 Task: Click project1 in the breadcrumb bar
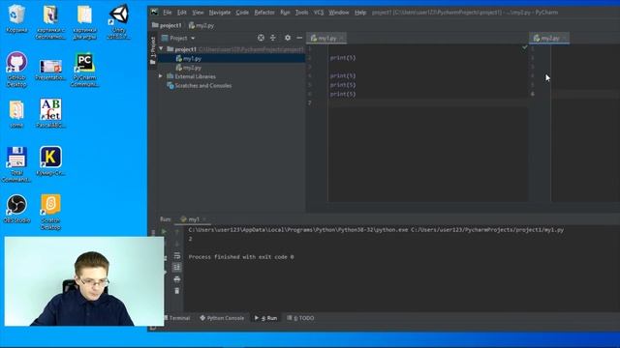click(167, 25)
